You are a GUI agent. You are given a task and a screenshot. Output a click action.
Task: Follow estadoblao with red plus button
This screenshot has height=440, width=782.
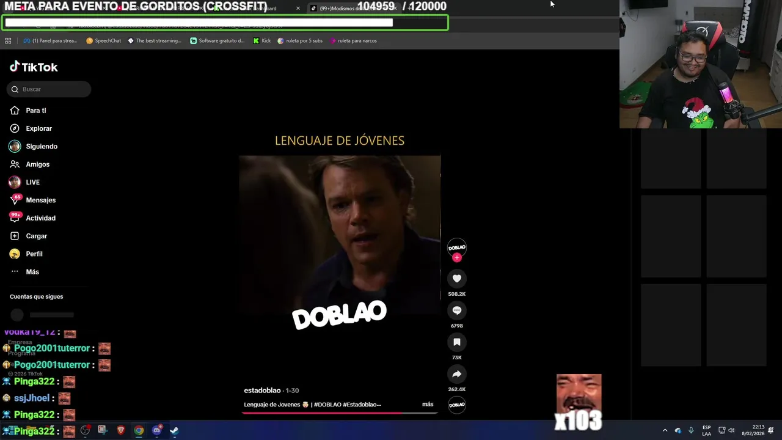click(457, 258)
